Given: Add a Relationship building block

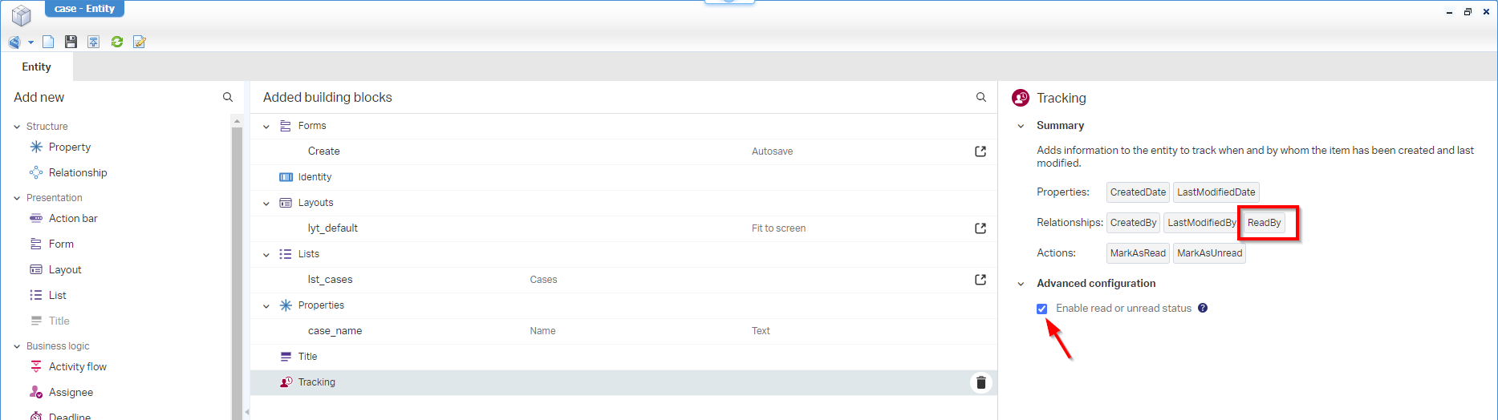Looking at the screenshot, I should point(77,172).
